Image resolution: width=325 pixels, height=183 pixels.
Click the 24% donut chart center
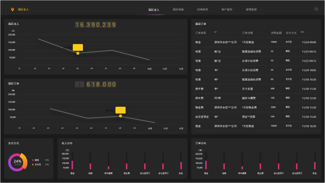(18, 162)
